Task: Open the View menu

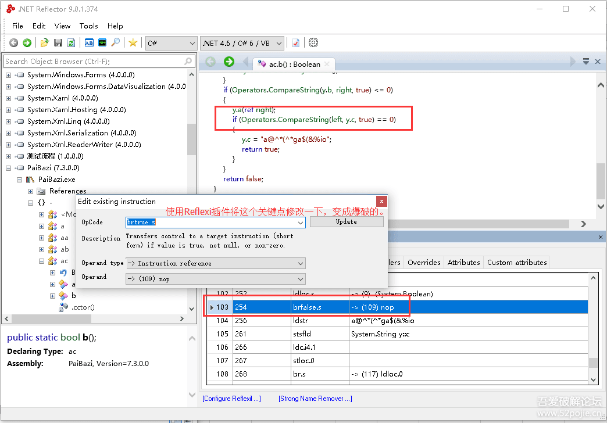Action: pos(62,26)
